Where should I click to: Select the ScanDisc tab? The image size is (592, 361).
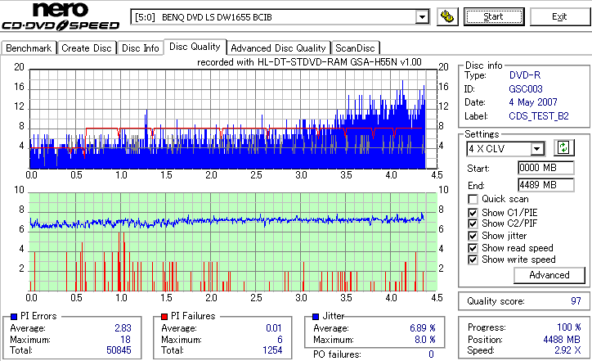[355, 48]
